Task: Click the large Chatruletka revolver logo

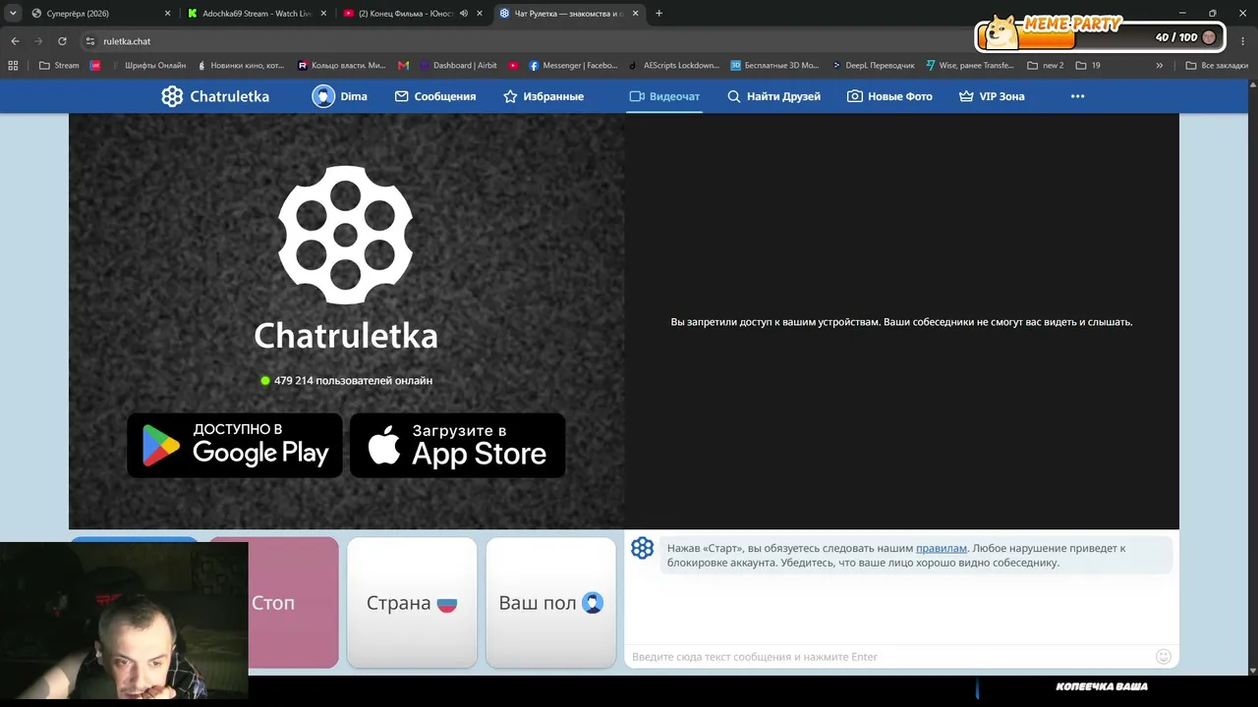Action: [346, 235]
